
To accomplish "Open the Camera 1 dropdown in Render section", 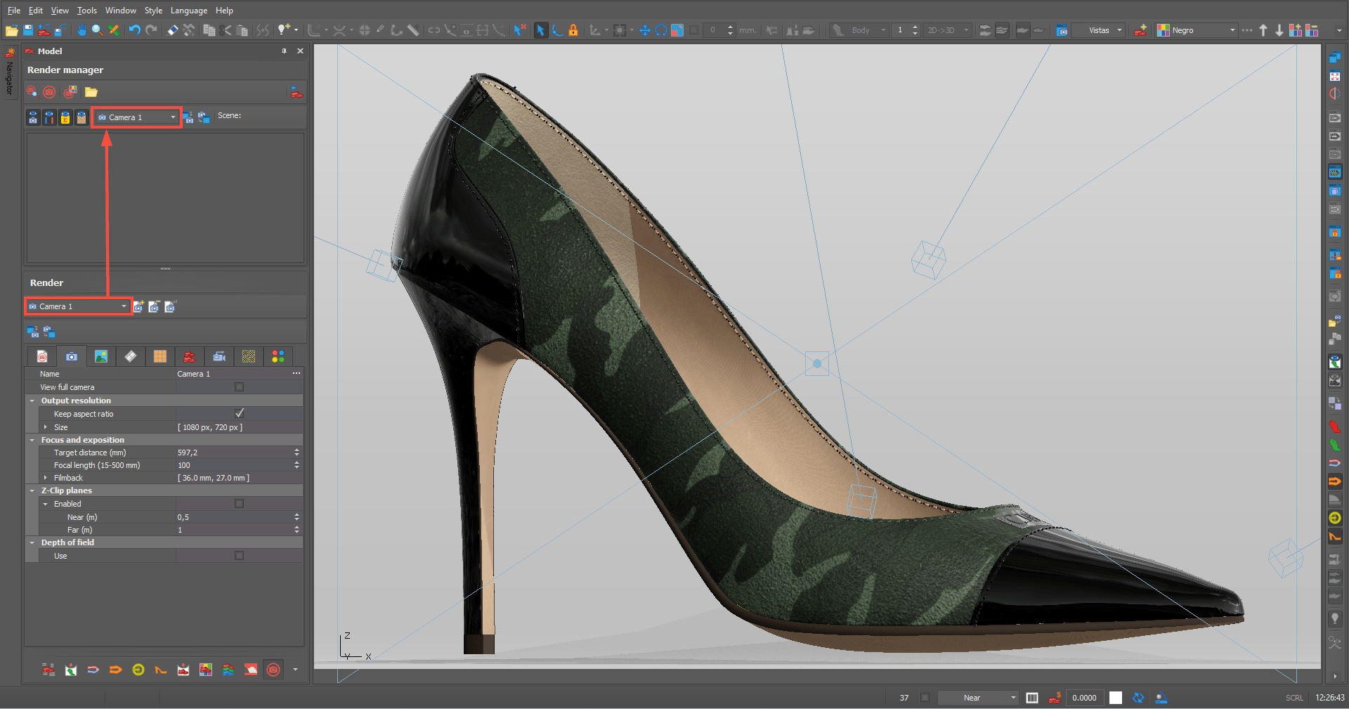I will 78,306.
